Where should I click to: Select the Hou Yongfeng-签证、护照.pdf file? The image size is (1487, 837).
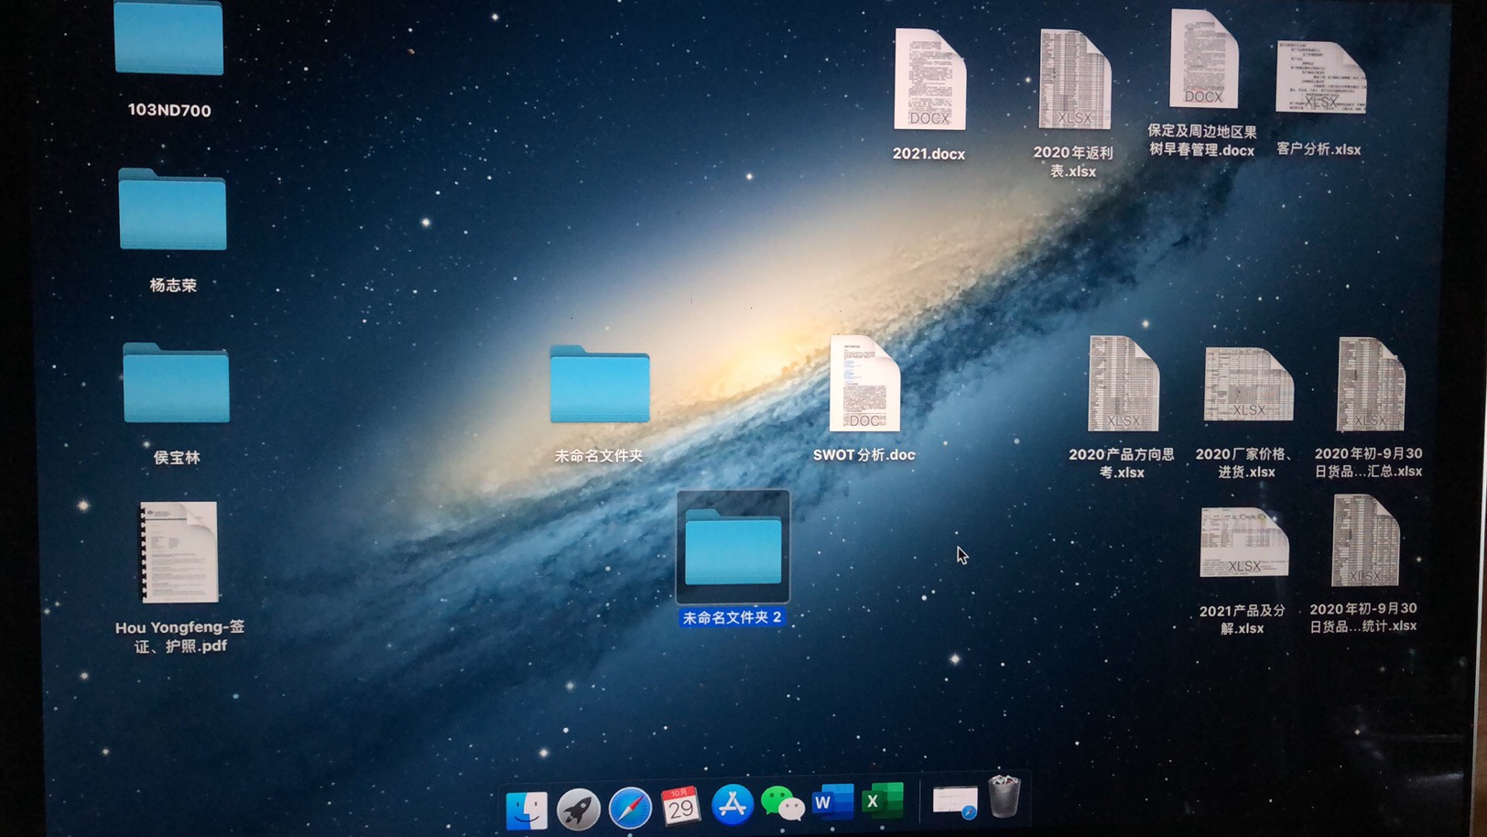pyautogui.click(x=179, y=552)
